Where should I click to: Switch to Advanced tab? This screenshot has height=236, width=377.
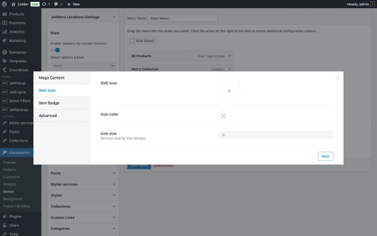[x=62, y=116]
